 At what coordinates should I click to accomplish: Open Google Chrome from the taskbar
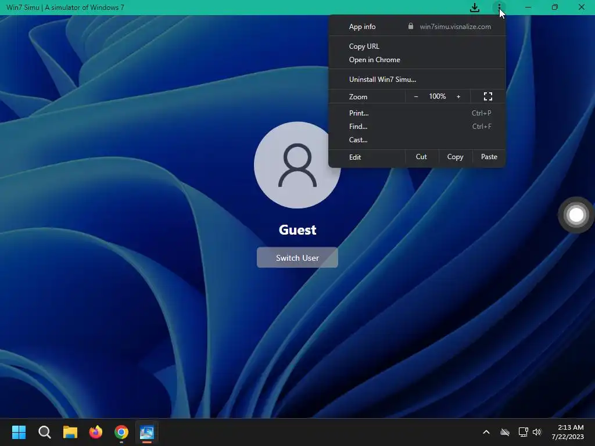121,432
